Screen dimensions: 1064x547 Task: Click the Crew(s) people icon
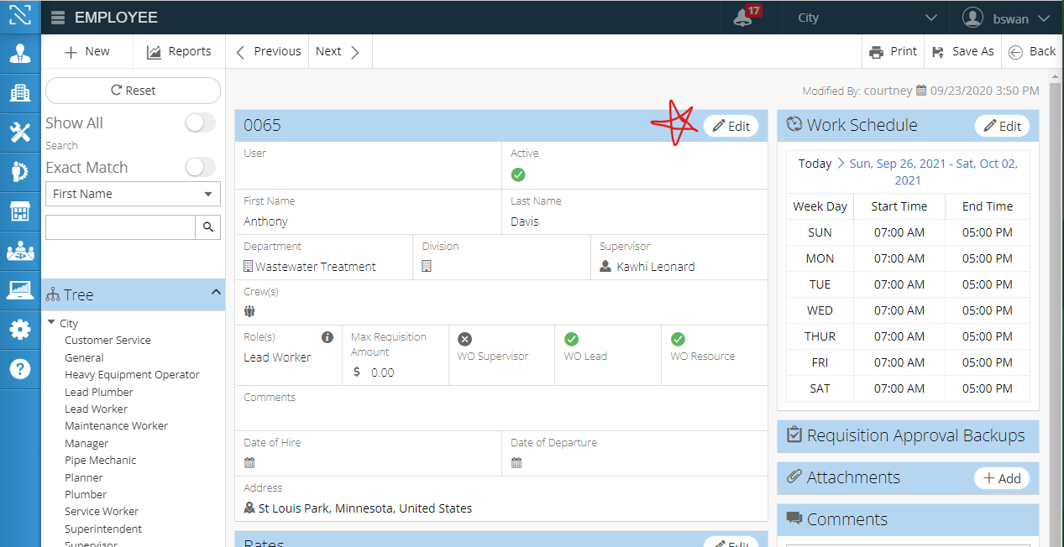249,312
